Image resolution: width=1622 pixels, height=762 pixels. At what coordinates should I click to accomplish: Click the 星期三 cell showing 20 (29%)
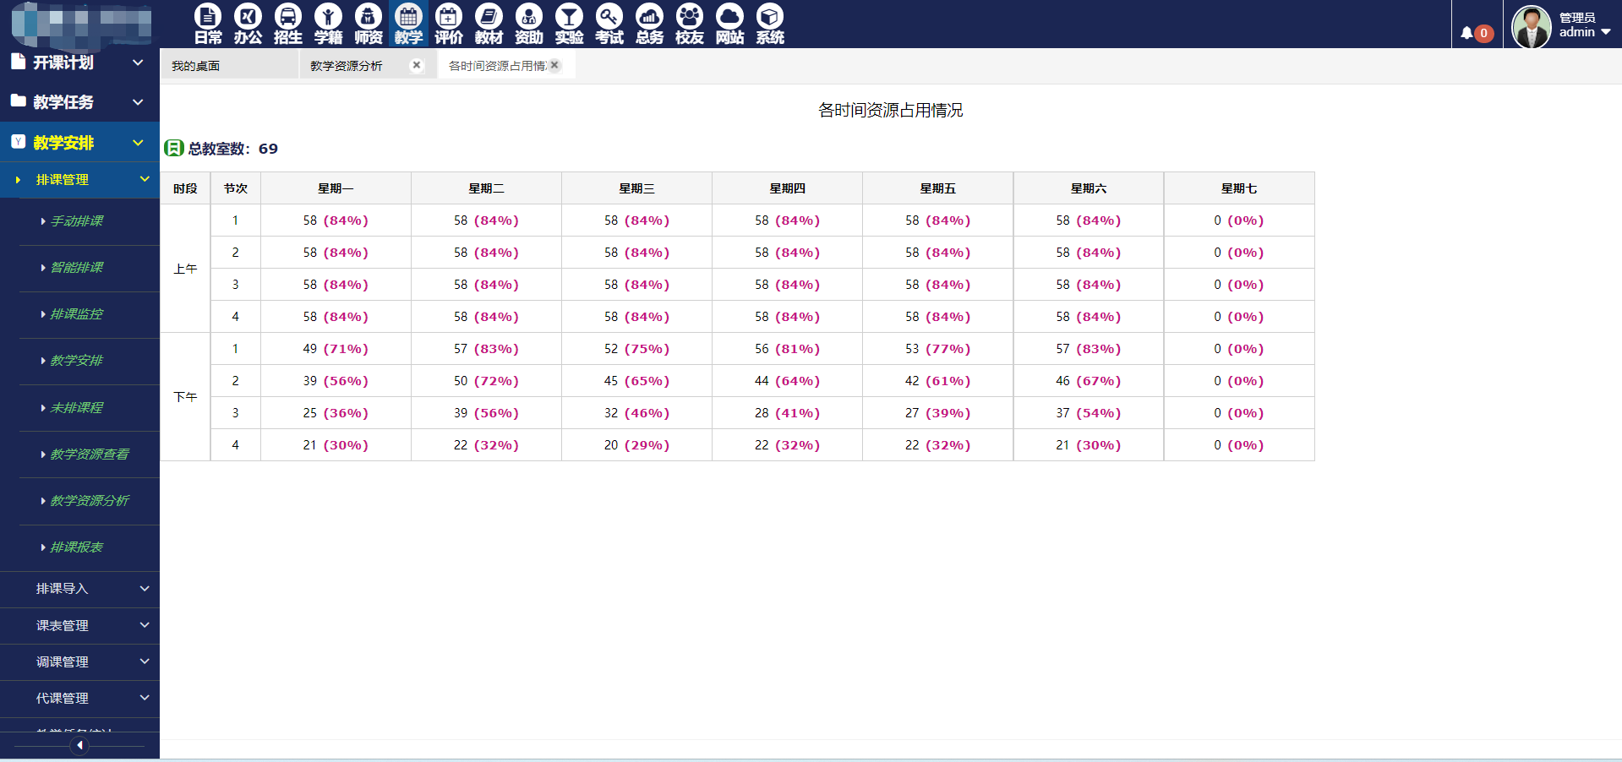coord(636,445)
